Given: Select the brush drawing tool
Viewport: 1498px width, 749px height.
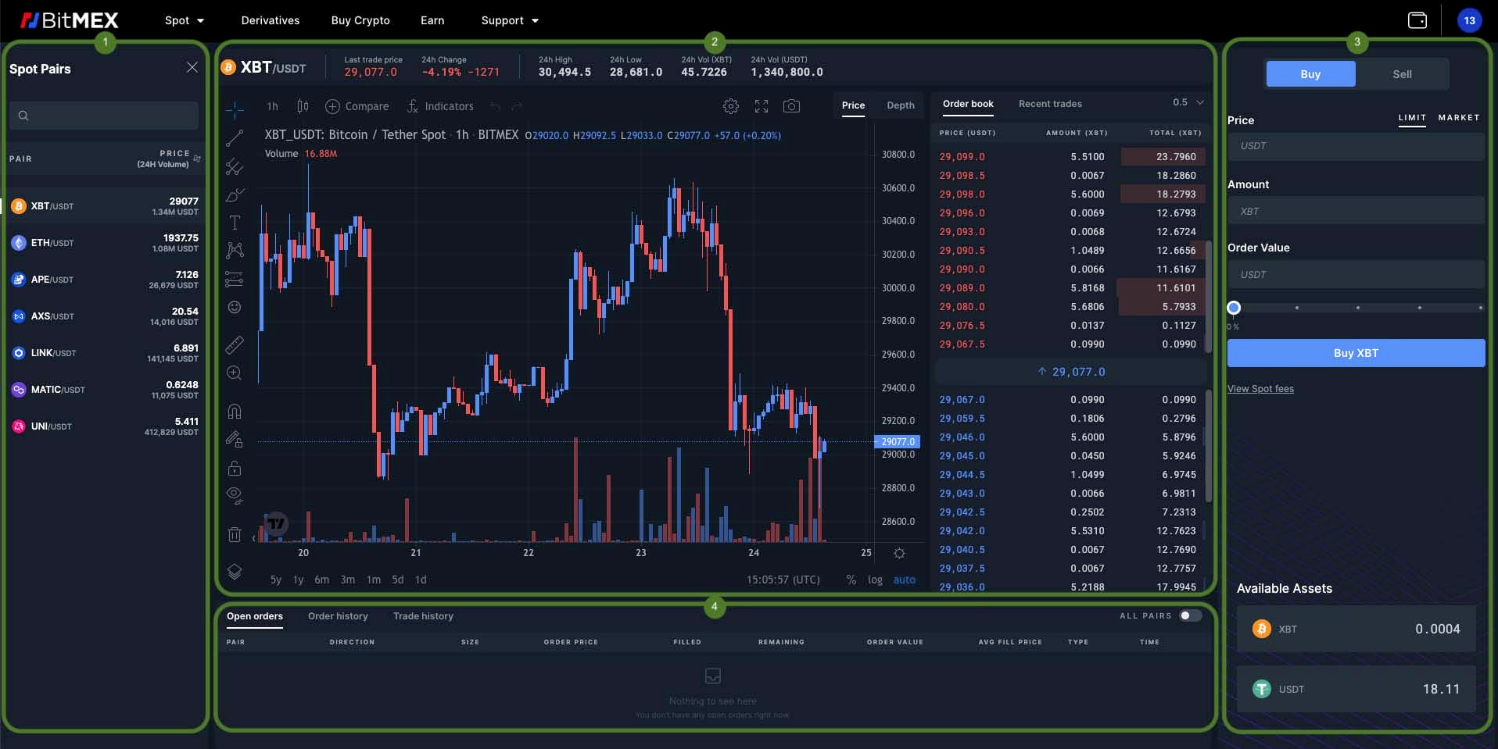Looking at the screenshot, I should (235, 194).
